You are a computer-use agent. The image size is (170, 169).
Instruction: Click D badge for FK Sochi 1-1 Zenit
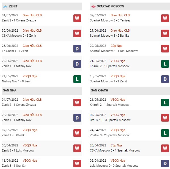77,49
